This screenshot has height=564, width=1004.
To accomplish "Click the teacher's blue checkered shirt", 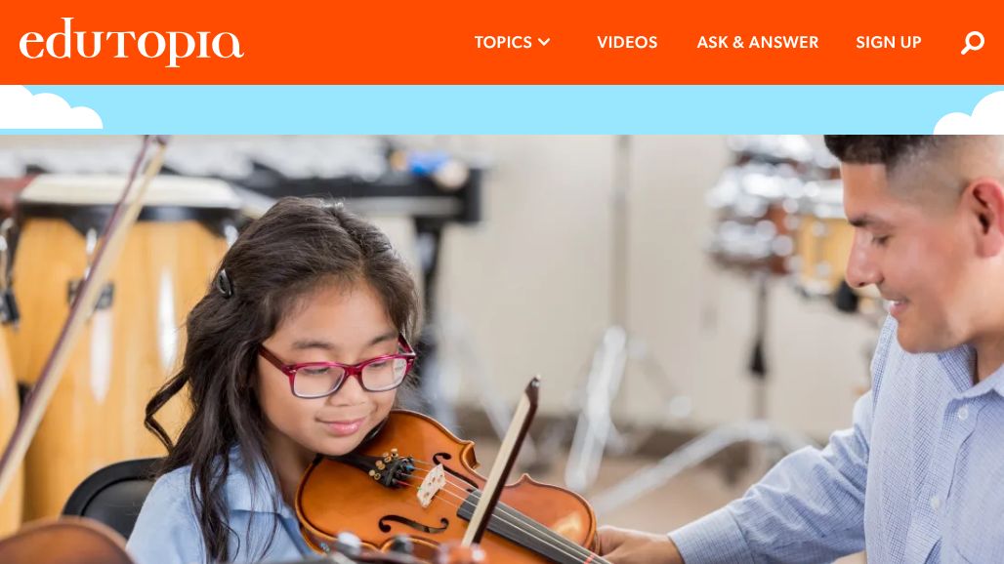I will tap(884, 466).
